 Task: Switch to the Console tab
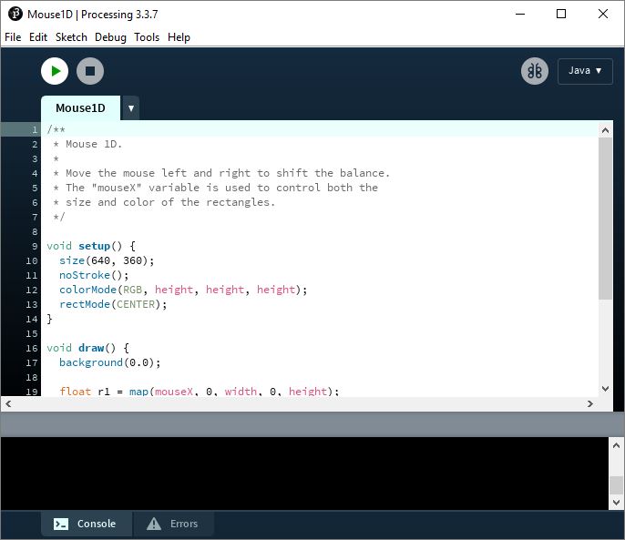86,524
